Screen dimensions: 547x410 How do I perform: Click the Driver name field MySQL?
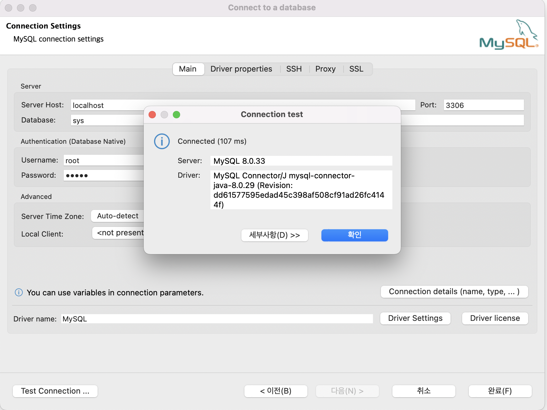tap(217, 319)
